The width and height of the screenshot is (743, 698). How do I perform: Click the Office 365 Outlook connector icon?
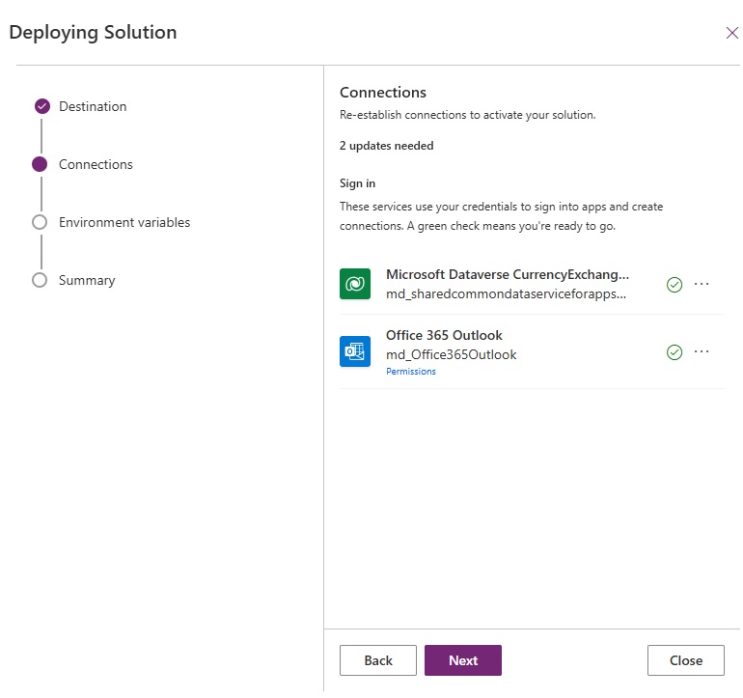(x=355, y=351)
